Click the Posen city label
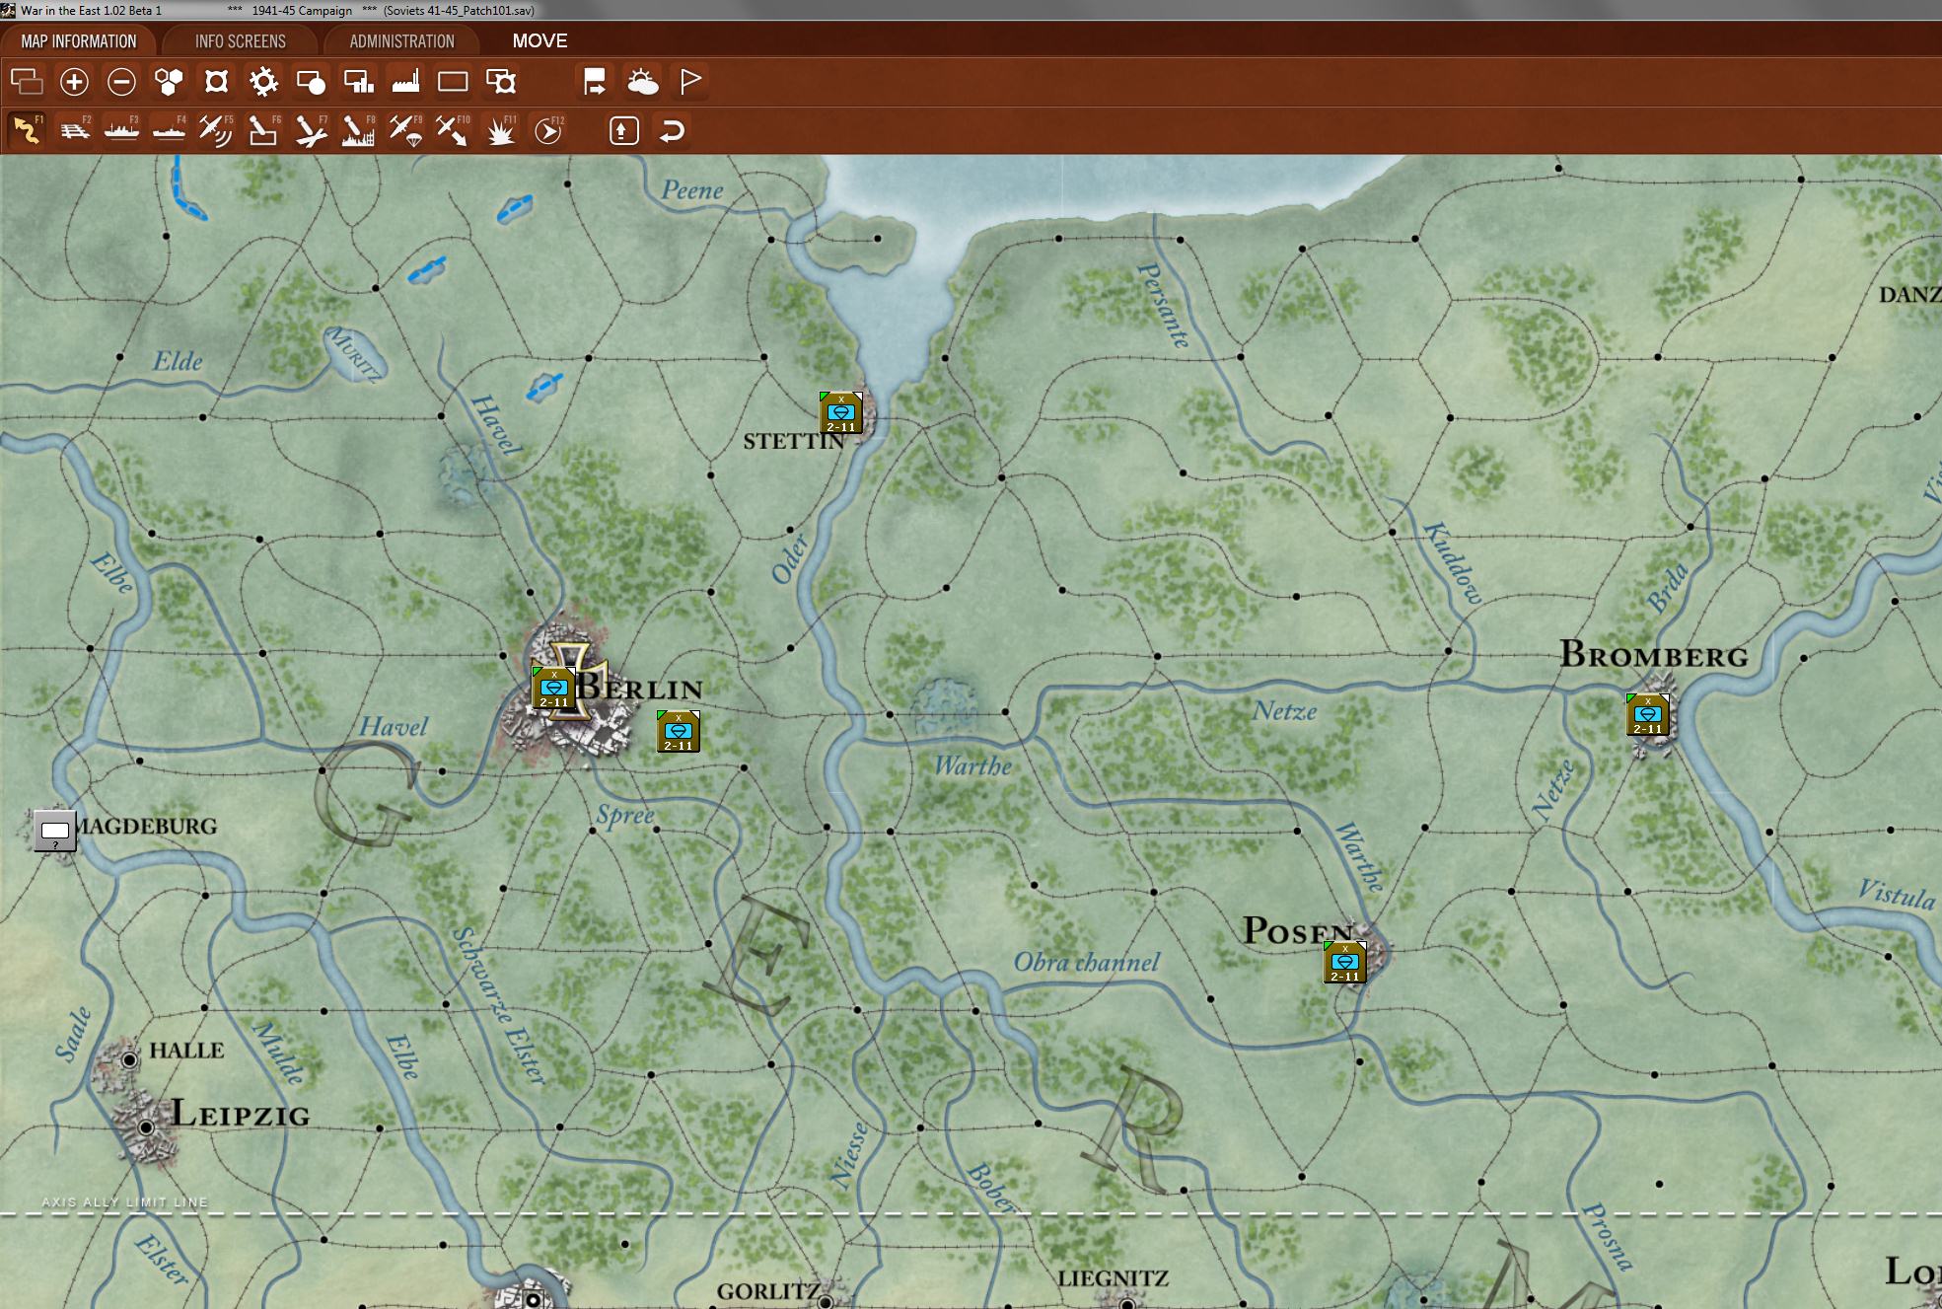This screenshot has width=1942, height=1309. point(1298,930)
